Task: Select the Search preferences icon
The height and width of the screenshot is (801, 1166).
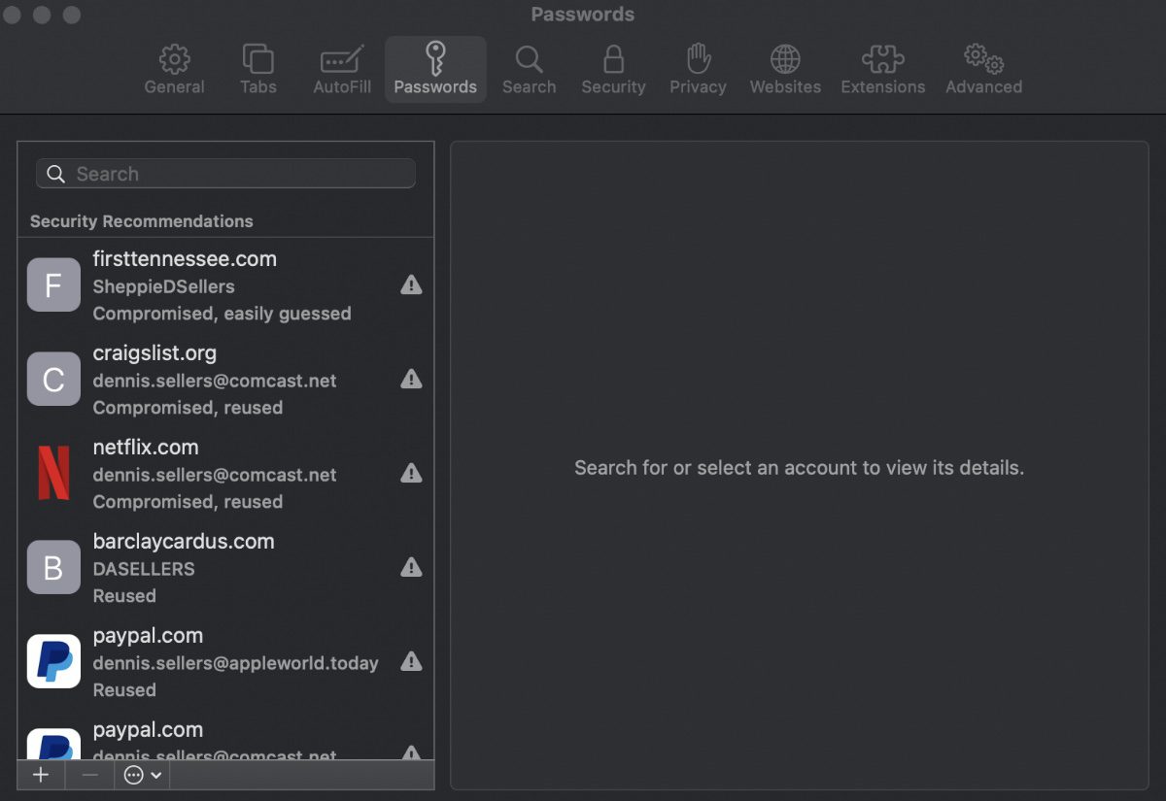Action: pos(529,69)
